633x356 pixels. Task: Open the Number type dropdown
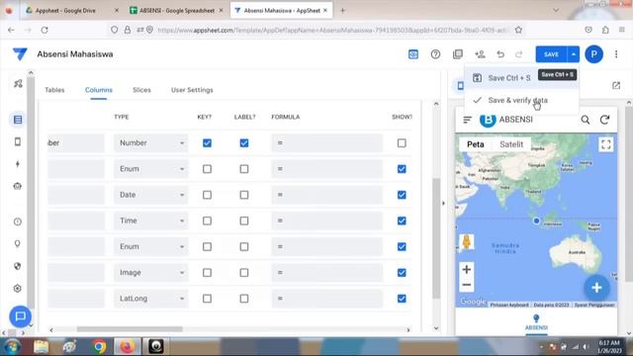click(151, 142)
